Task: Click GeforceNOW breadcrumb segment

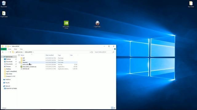Action: click(29, 52)
